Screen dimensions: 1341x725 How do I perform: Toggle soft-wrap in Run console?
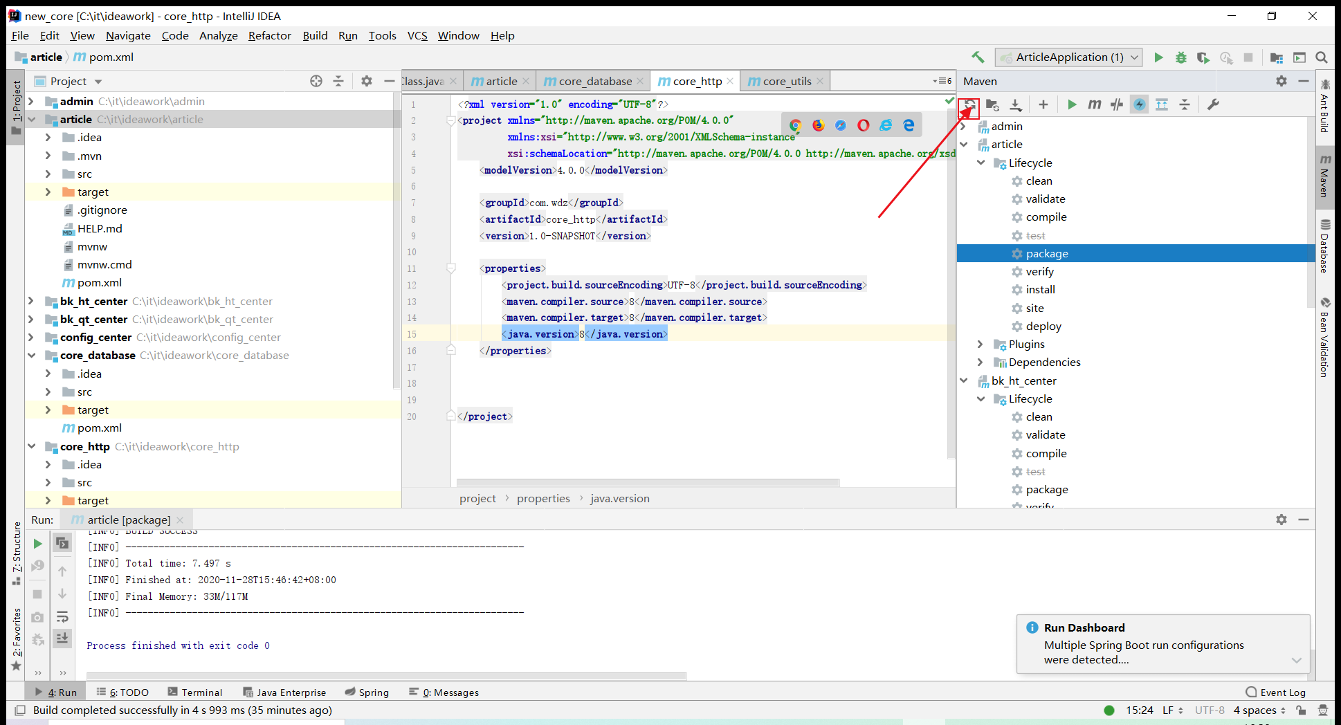(62, 616)
